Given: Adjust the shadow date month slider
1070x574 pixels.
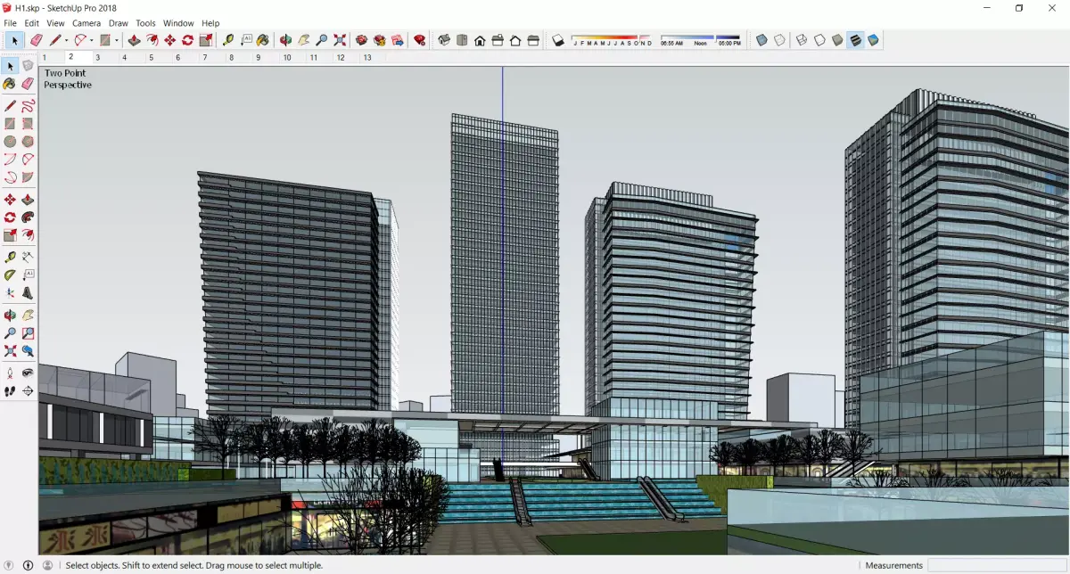Looking at the screenshot, I should [612, 38].
